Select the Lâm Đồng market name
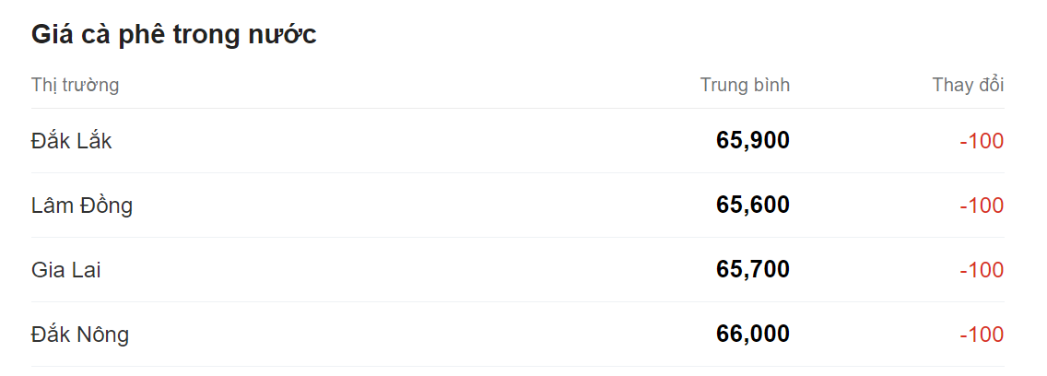1047x376 pixels. pos(82,206)
